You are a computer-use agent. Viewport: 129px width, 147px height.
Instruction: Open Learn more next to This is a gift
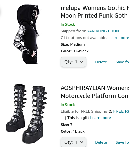pyautogui.click(x=100, y=118)
